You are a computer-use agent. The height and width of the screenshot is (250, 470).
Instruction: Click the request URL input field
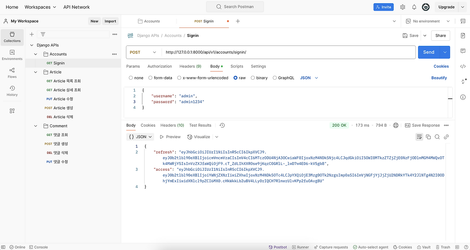coord(289,52)
